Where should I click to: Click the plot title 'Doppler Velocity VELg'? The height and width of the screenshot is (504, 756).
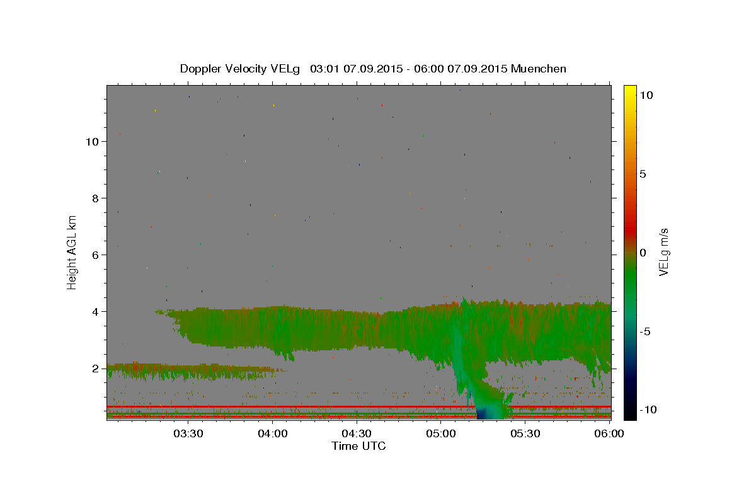click(x=241, y=69)
